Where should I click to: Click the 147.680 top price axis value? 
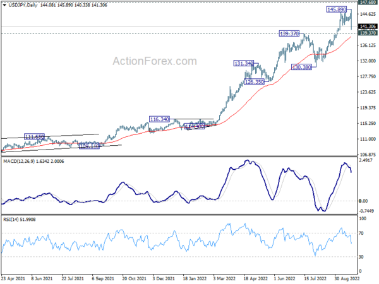[x=367, y=3]
